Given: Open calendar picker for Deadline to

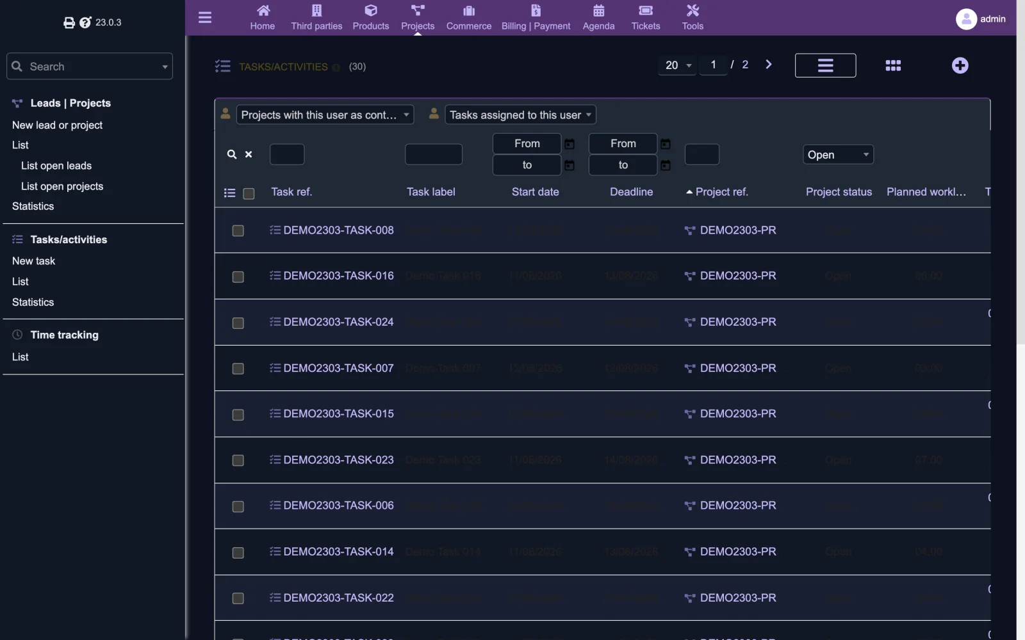Looking at the screenshot, I should click(666, 166).
